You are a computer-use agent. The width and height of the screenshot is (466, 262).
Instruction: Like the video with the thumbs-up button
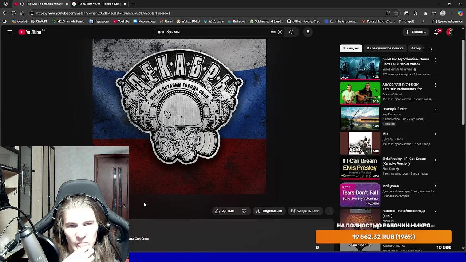pyautogui.click(x=225, y=211)
